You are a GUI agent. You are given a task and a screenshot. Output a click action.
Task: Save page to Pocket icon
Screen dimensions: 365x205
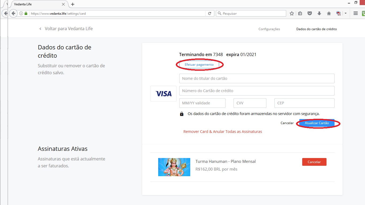tap(310, 13)
